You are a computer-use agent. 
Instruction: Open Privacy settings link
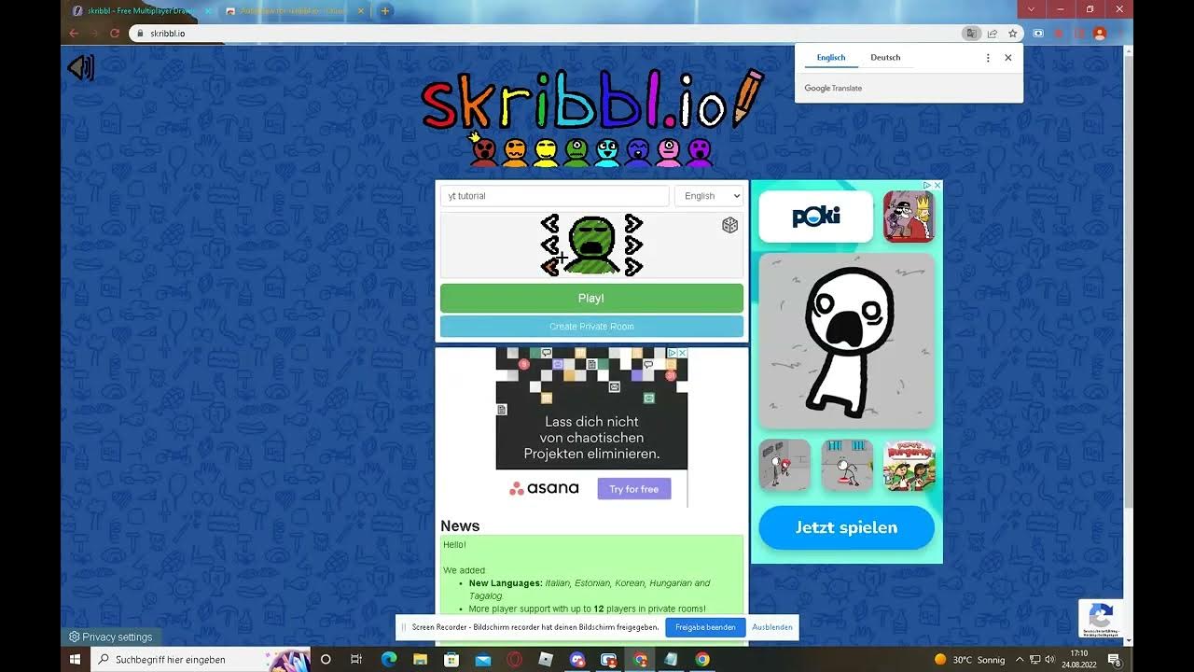(110, 637)
